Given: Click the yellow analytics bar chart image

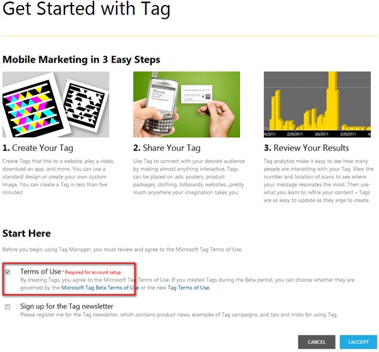Looking at the screenshot, I should [x=316, y=104].
